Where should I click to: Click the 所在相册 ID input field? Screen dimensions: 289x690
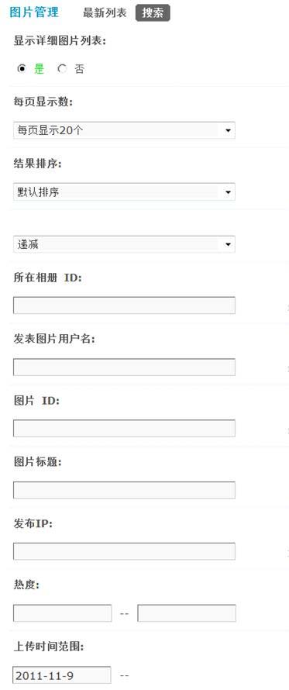click(x=124, y=305)
